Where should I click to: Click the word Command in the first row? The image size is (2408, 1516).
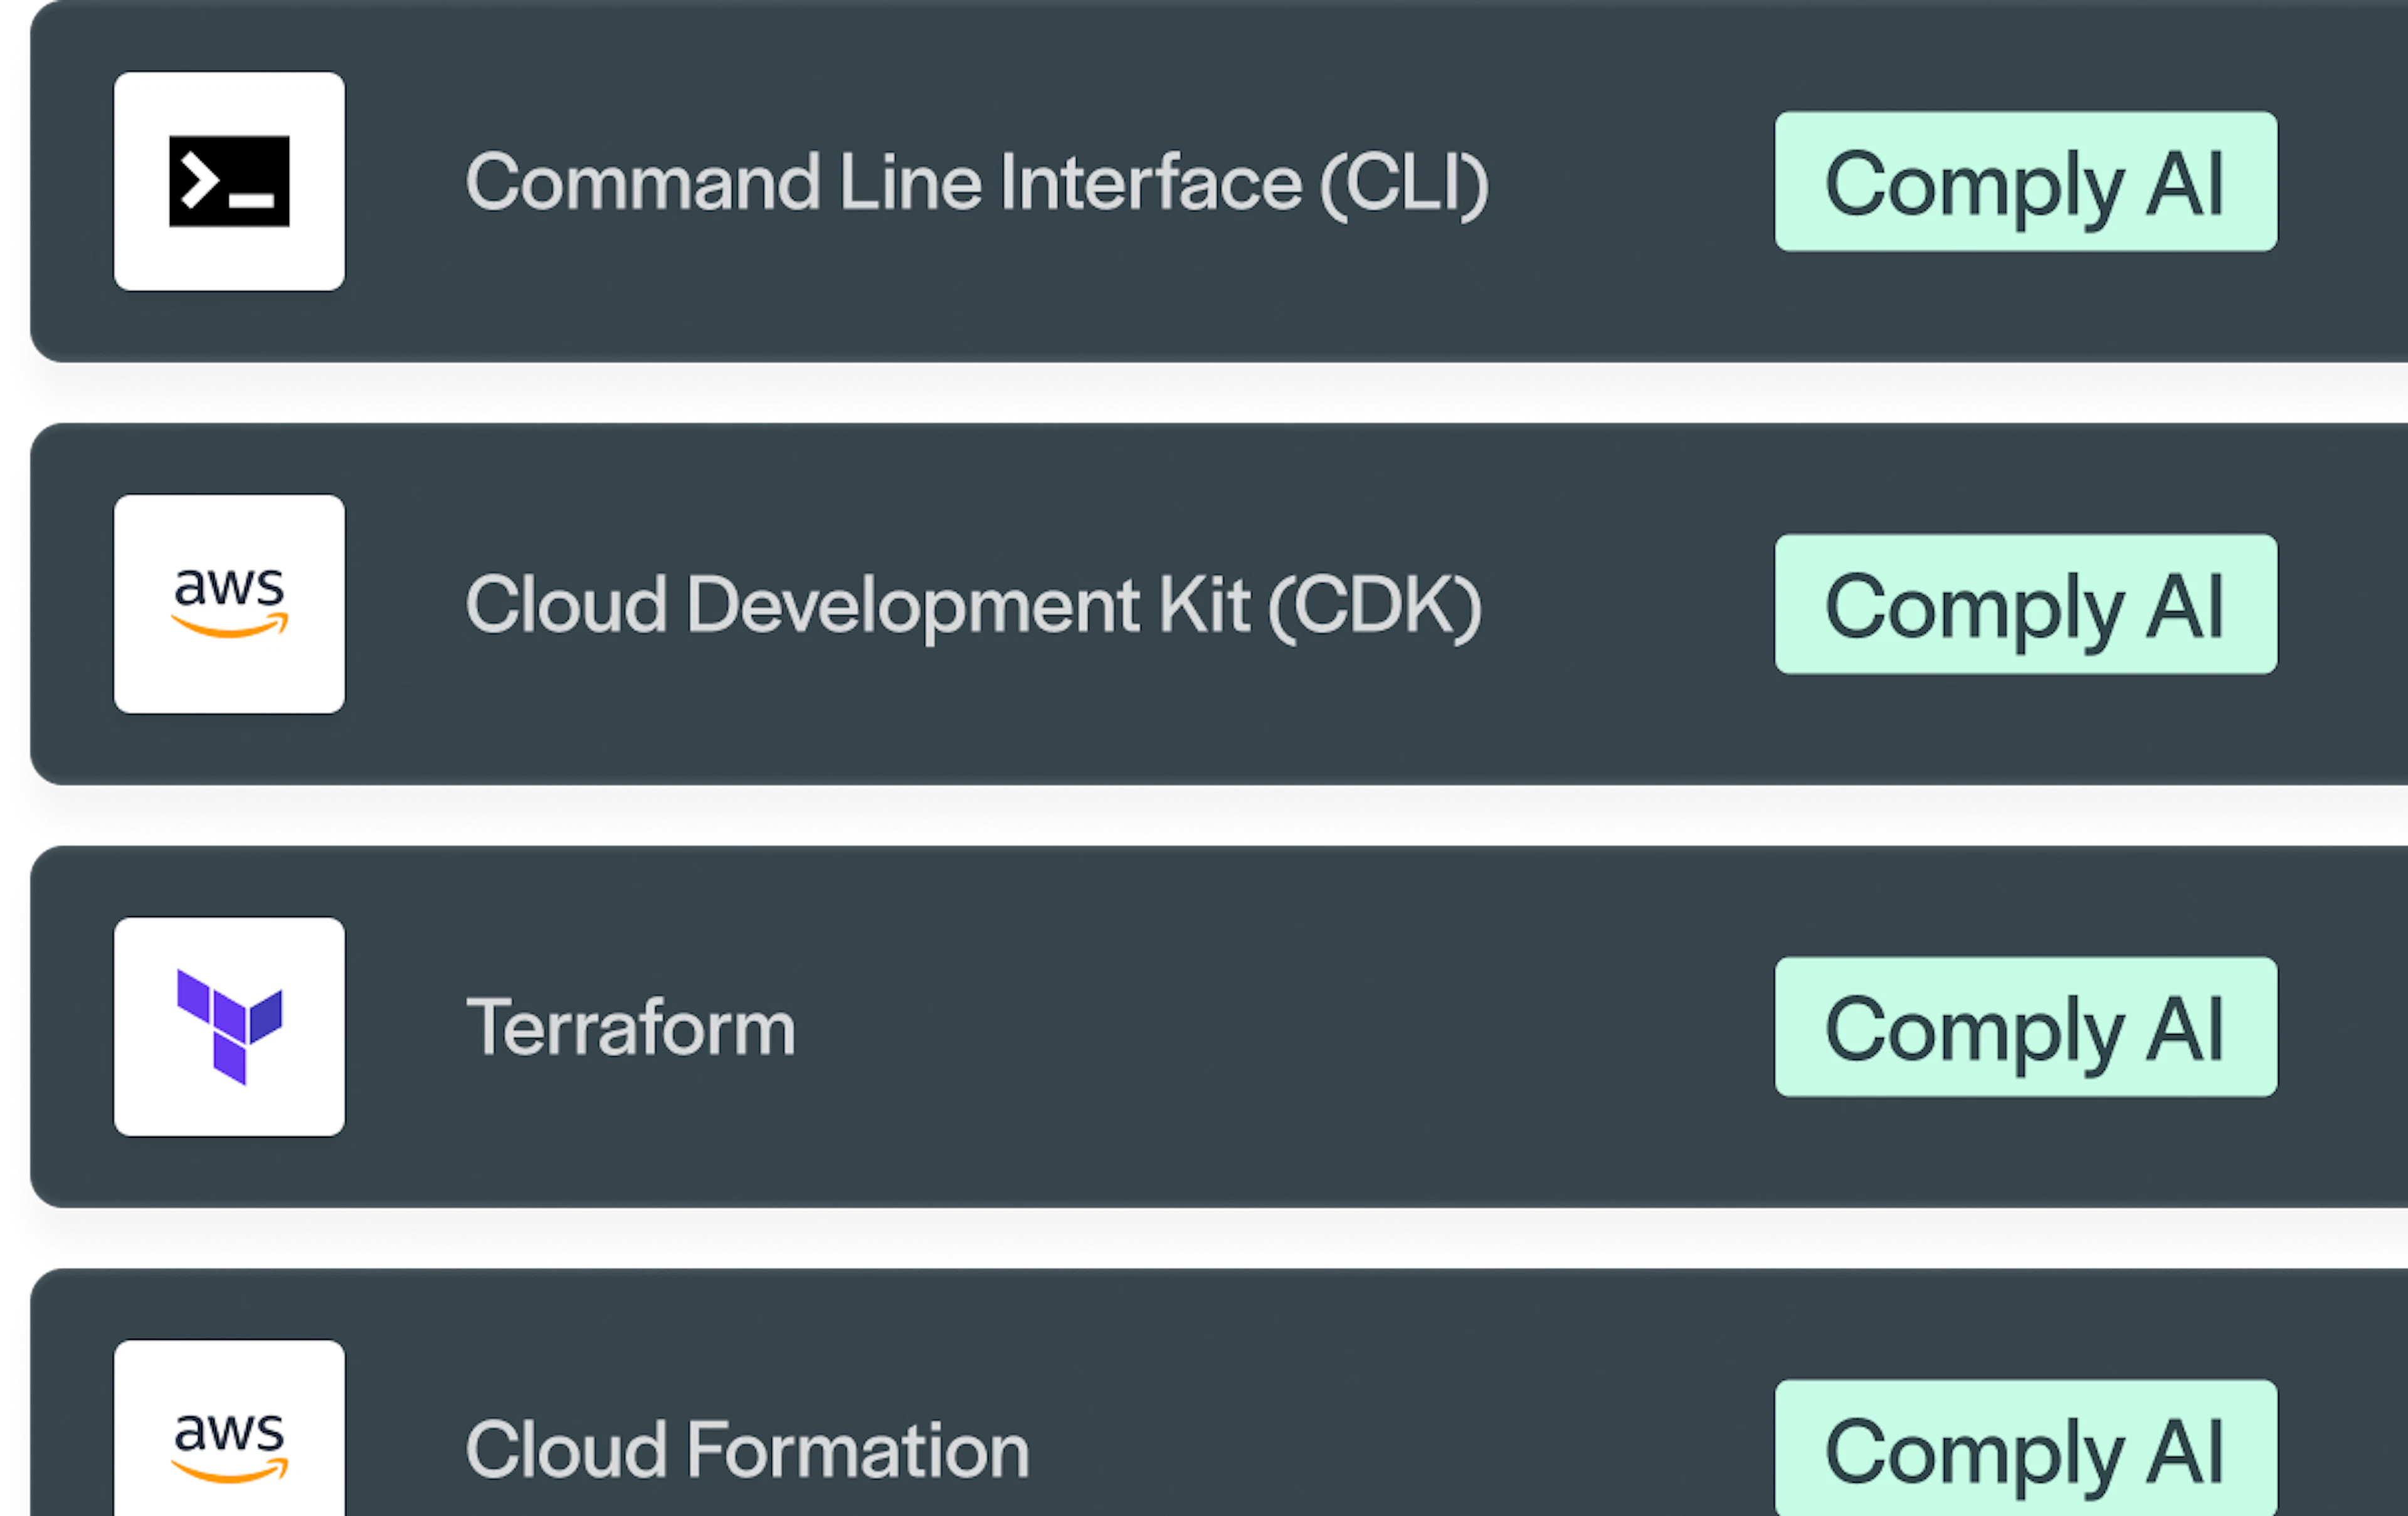(x=643, y=182)
